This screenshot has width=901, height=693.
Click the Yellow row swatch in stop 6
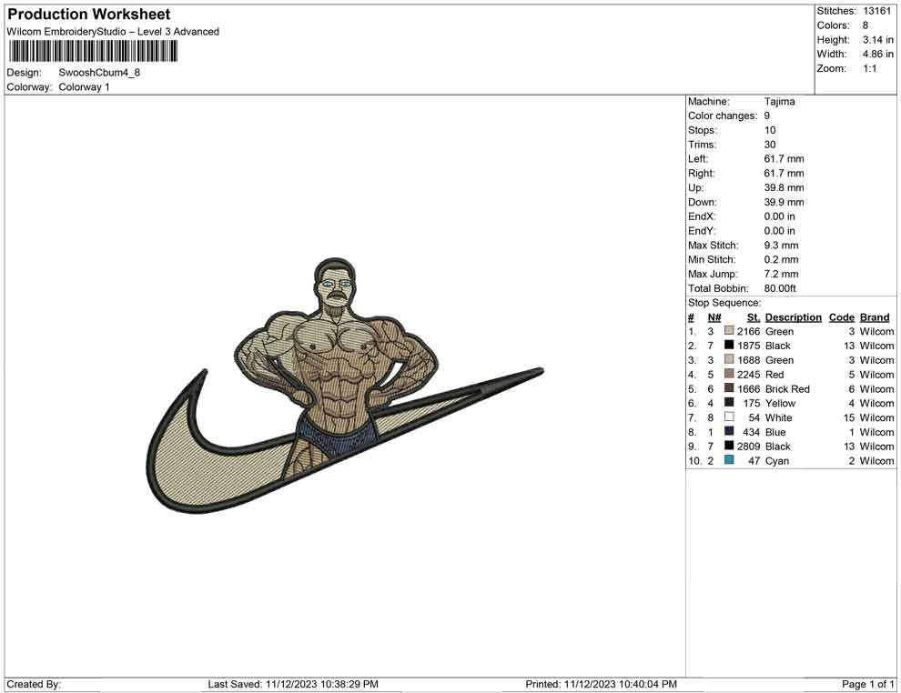pyautogui.click(x=729, y=403)
